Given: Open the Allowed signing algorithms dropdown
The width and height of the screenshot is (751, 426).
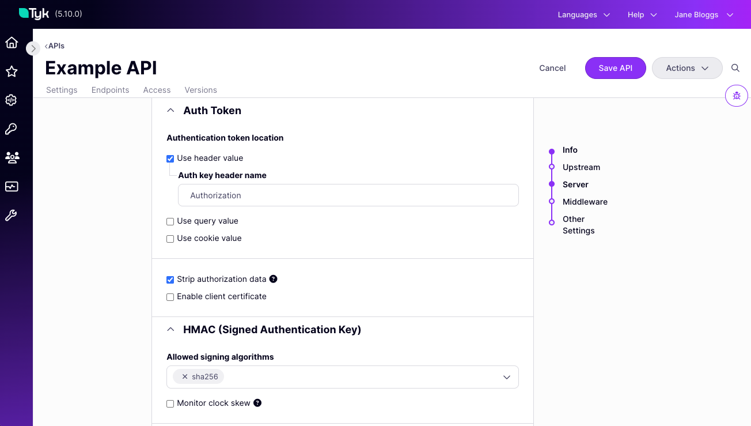Looking at the screenshot, I should [506, 376].
